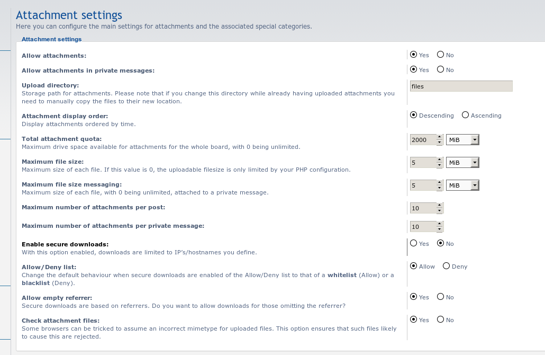Viewport: 545px width, 355px height.
Task: Select Descending attachment display order
Action: (x=414, y=115)
